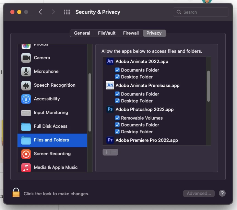Minimize the window with the yellow button
237x210 pixels.
click(x=19, y=12)
